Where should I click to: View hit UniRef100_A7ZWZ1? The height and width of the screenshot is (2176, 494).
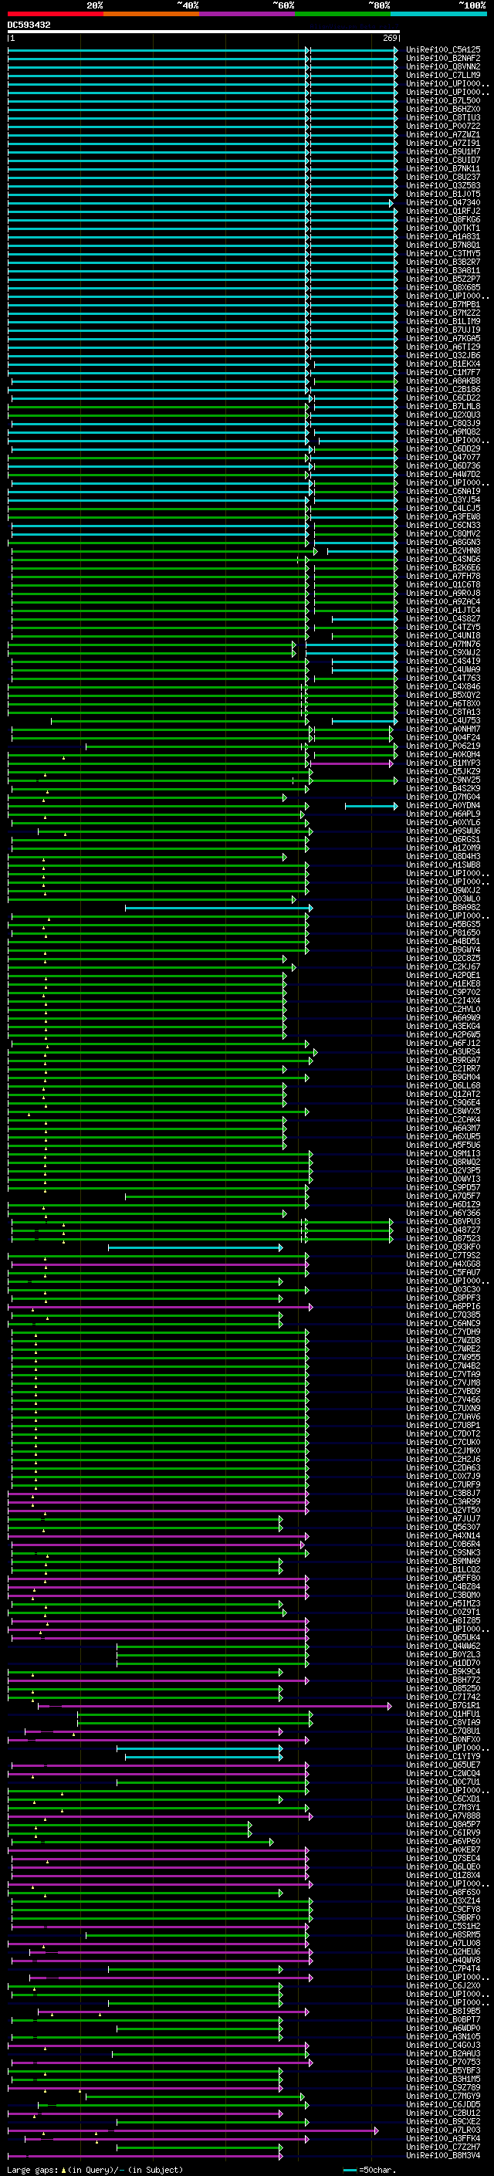point(443,134)
